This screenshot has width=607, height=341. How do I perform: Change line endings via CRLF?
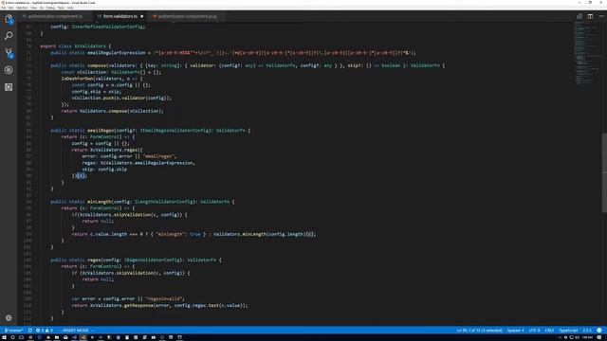(549, 331)
